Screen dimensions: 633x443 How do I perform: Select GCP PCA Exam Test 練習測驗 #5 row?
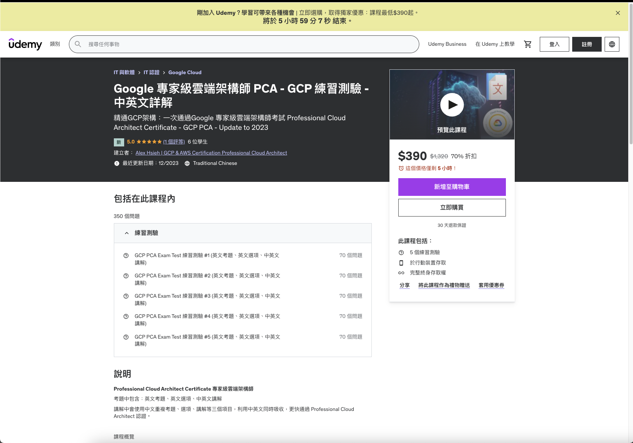[x=243, y=340]
